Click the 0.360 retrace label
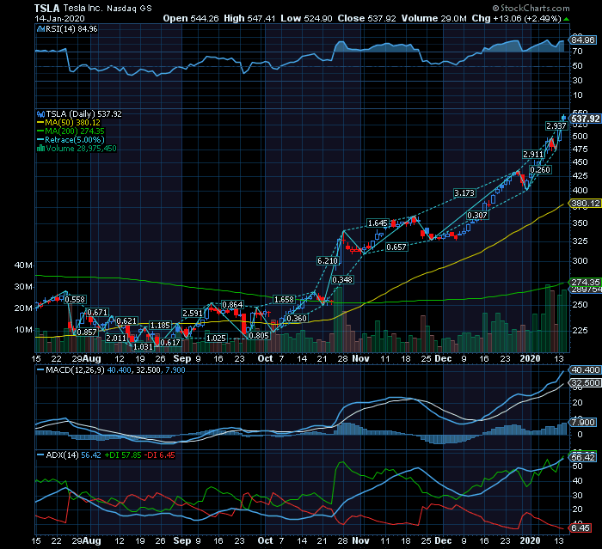The width and height of the screenshot is (602, 549). (x=297, y=319)
